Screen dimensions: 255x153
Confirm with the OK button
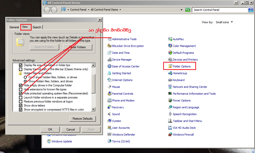coord(50,130)
